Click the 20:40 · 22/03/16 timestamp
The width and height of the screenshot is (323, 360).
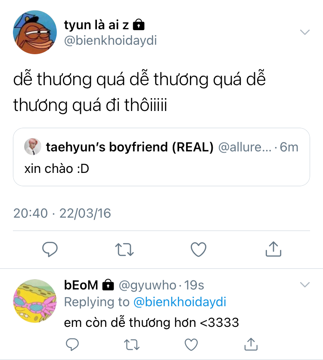pyautogui.click(x=62, y=213)
